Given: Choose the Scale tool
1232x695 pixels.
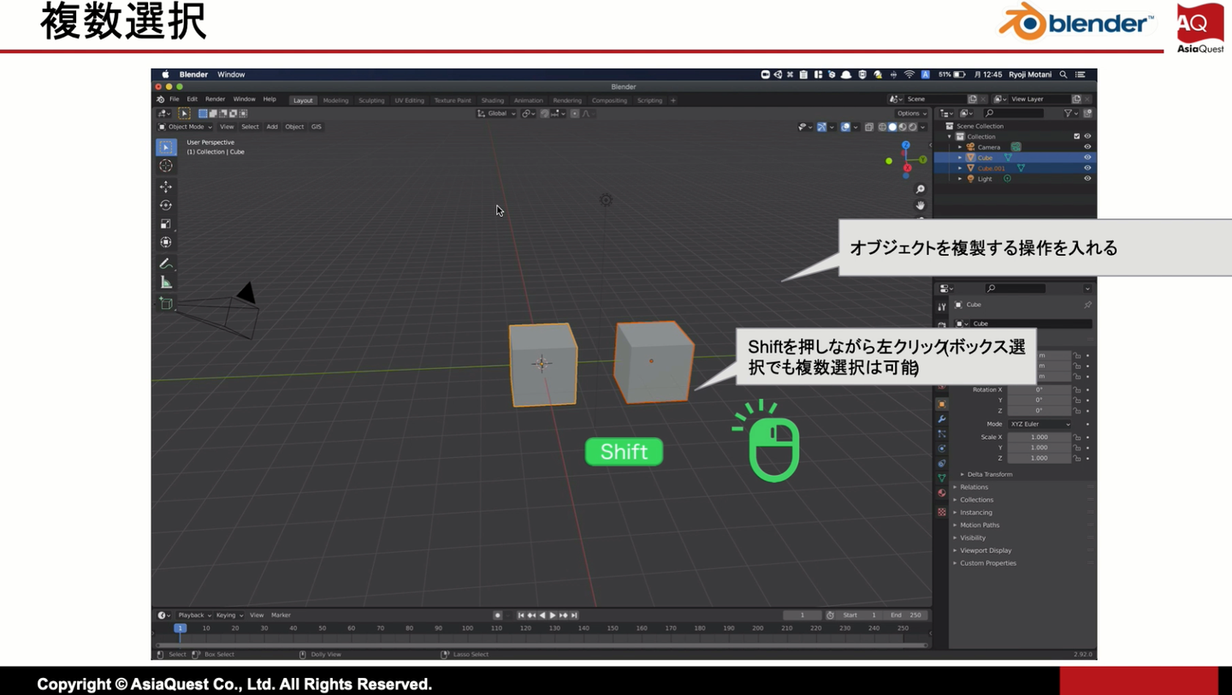Looking at the screenshot, I should click(166, 224).
